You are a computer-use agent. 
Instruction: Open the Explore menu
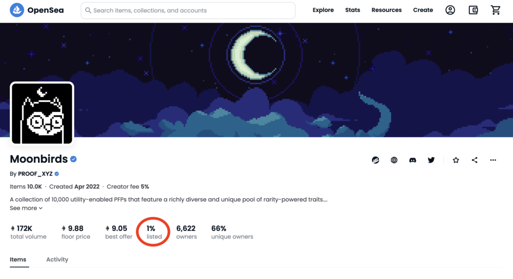click(x=323, y=10)
